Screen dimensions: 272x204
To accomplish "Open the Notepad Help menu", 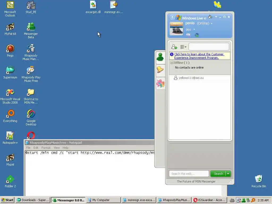I will (65, 148).
